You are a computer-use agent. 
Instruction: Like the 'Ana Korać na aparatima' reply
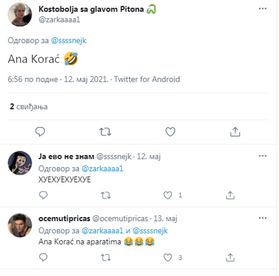pyautogui.click(x=168, y=258)
